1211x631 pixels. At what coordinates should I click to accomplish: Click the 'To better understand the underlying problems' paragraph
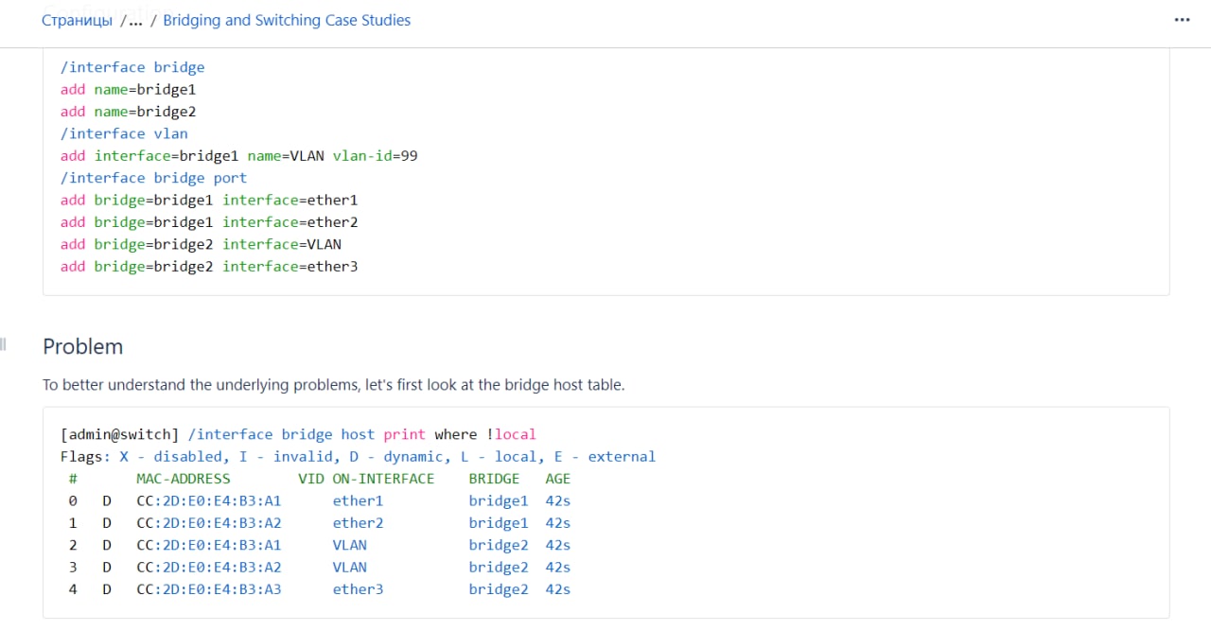pyautogui.click(x=334, y=385)
